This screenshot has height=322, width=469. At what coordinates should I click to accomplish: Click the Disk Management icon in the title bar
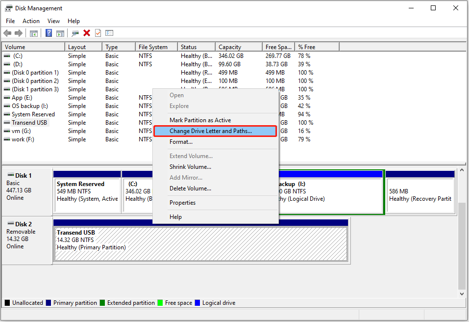8,8
